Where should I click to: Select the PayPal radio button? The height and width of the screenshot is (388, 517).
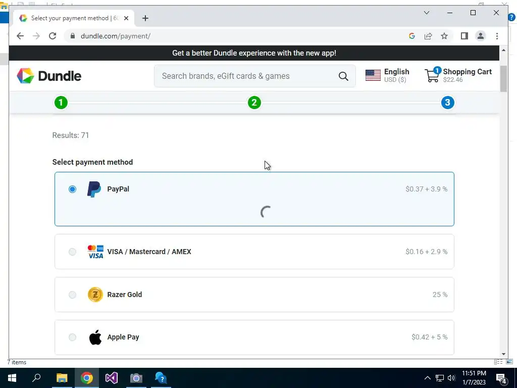coord(72,189)
